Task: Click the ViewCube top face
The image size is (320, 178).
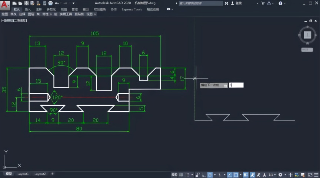Action: [x=307, y=35]
